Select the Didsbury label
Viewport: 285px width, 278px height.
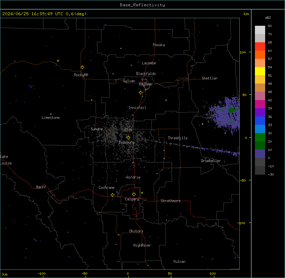click(127, 142)
